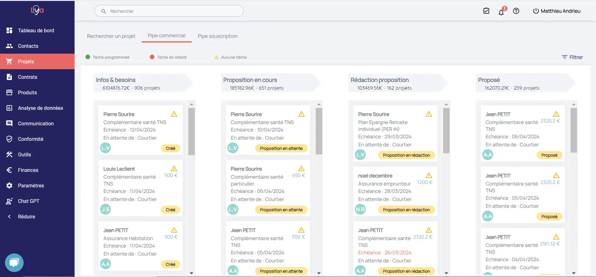Select the Infos & besoins stage header
The height and width of the screenshot is (277, 596).
point(143,83)
